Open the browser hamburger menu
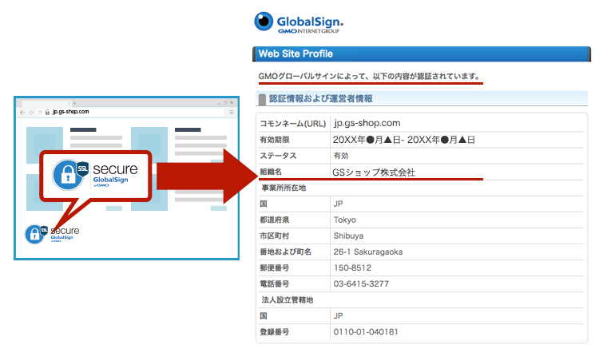The height and width of the screenshot is (349, 599). [232, 113]
